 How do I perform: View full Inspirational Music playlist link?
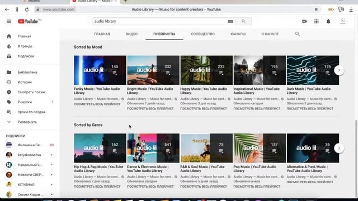pos(257,109)
